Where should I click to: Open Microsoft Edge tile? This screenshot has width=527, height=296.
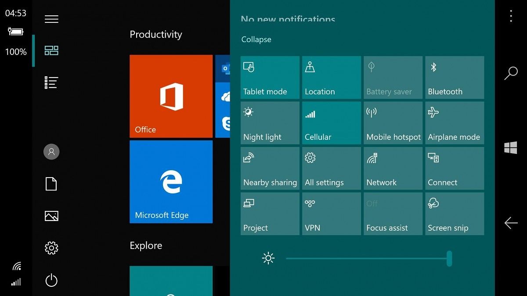coord(171,182)
